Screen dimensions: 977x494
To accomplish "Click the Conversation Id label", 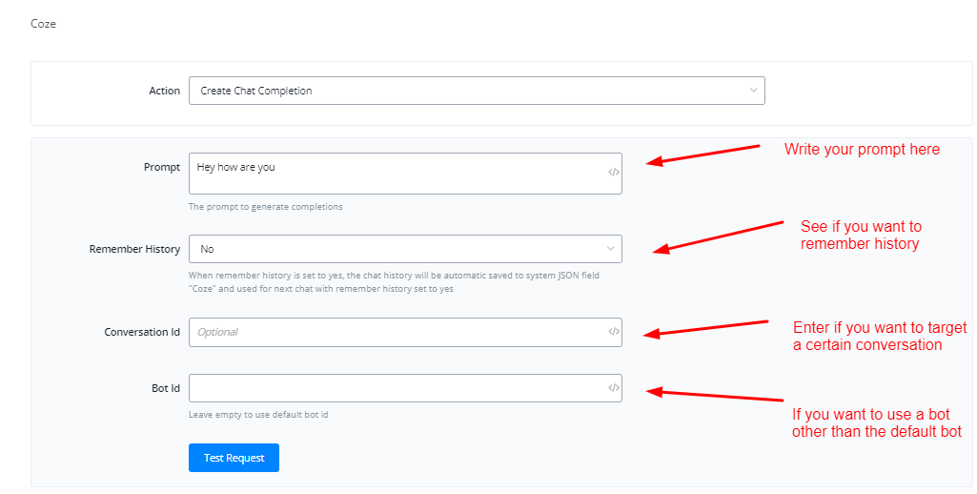I will coord(142,332).
